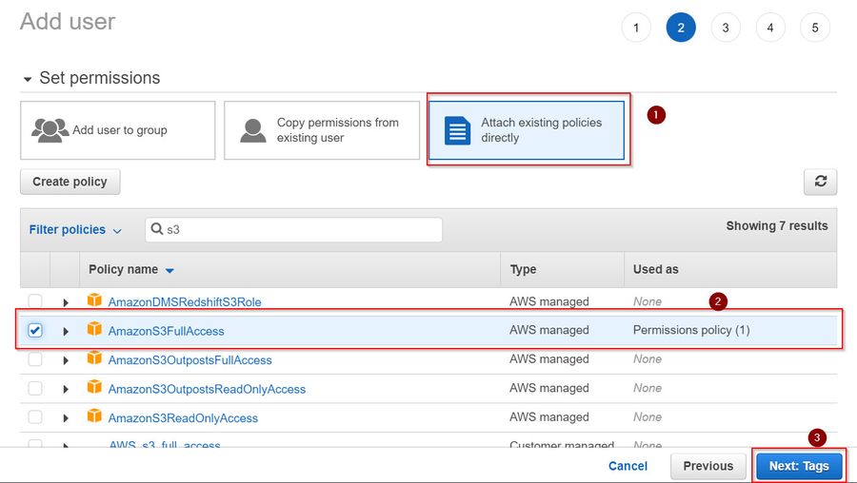
Task: Click None value in AmazonDMSRedshiftS3Role row
Action: (x=648, y=301)
